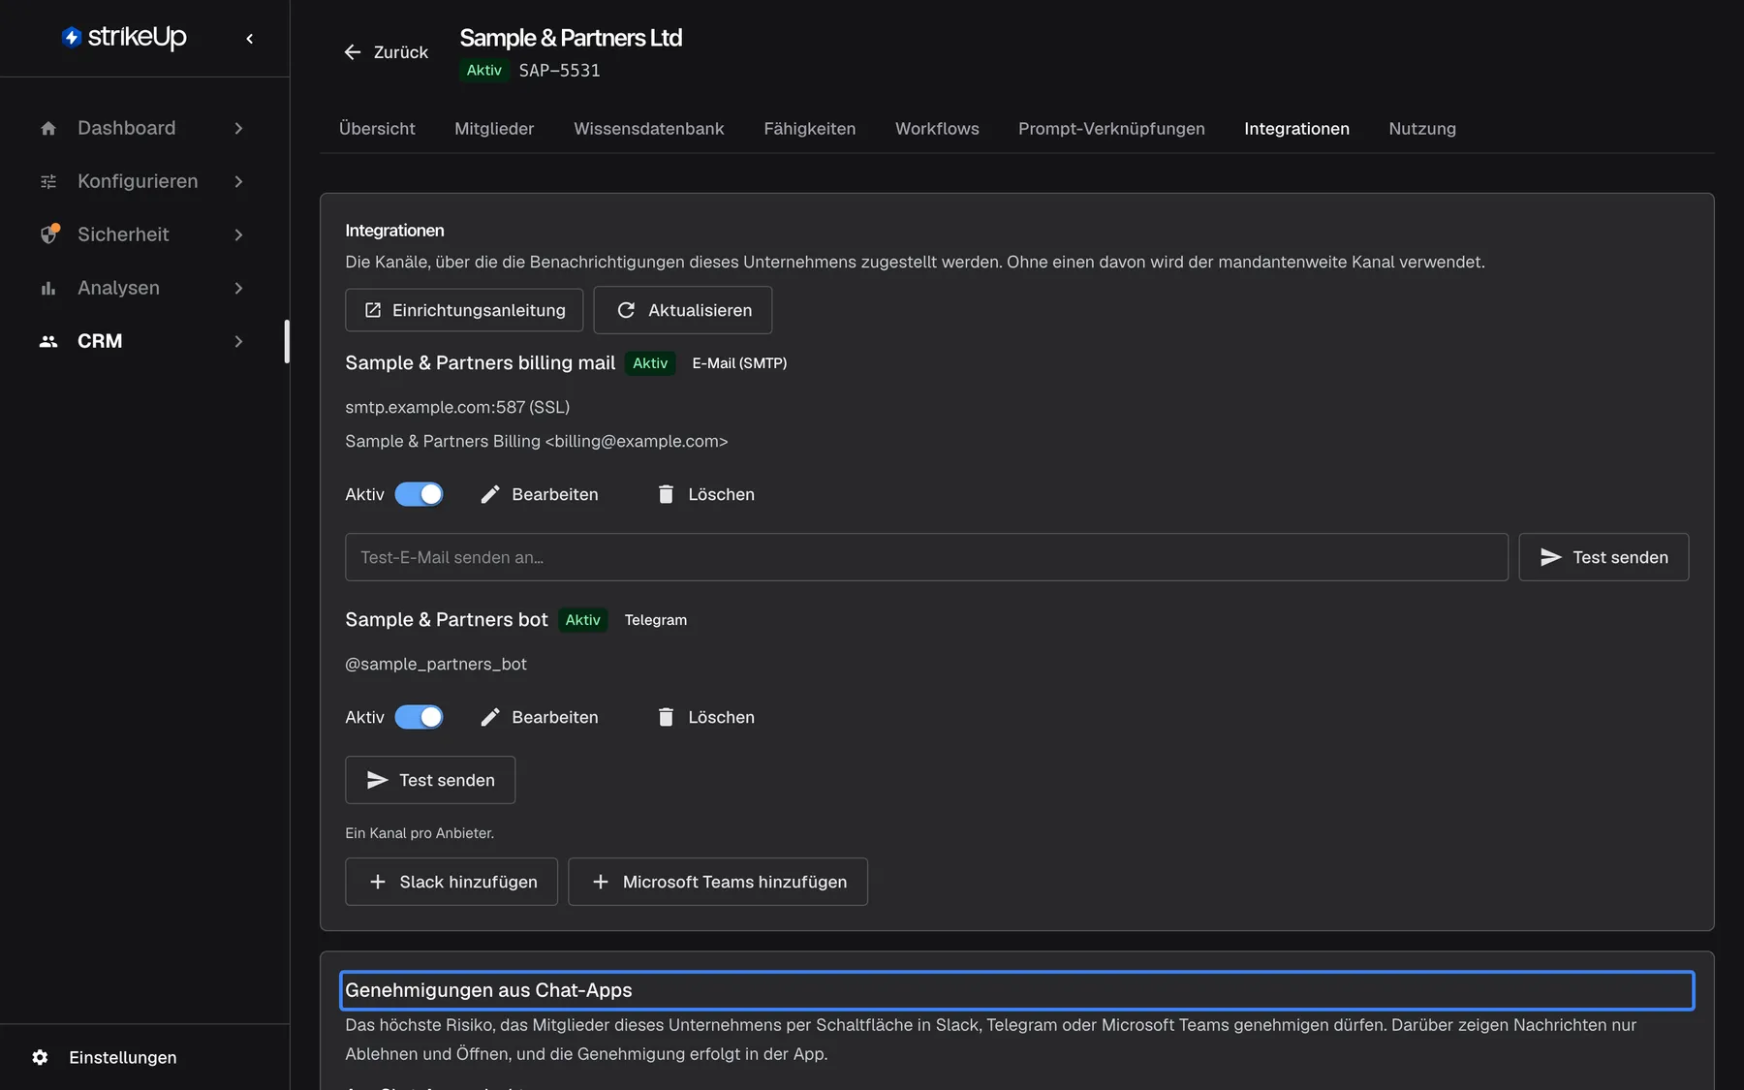
Task: Click the plus icon for Microsoft Teams
Action: (x=601, y=882)
